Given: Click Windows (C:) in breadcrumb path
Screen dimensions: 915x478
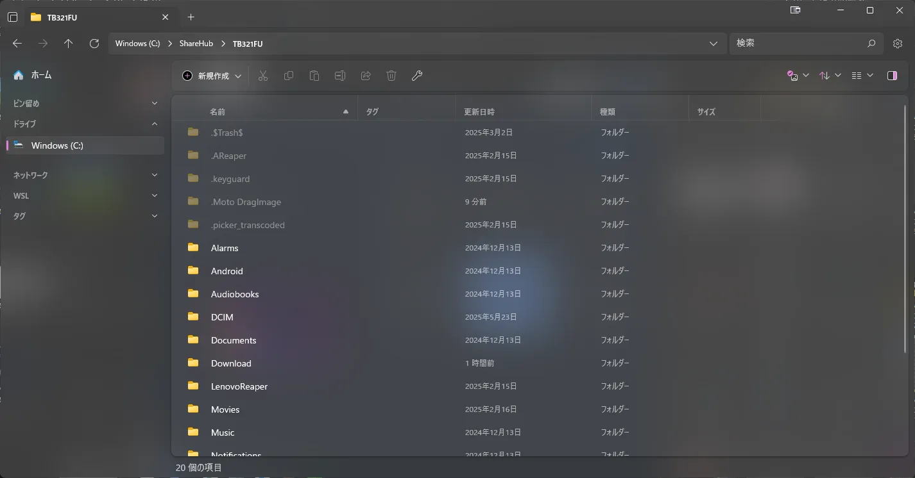Looking at the screenshot, I should click(137, 44).
